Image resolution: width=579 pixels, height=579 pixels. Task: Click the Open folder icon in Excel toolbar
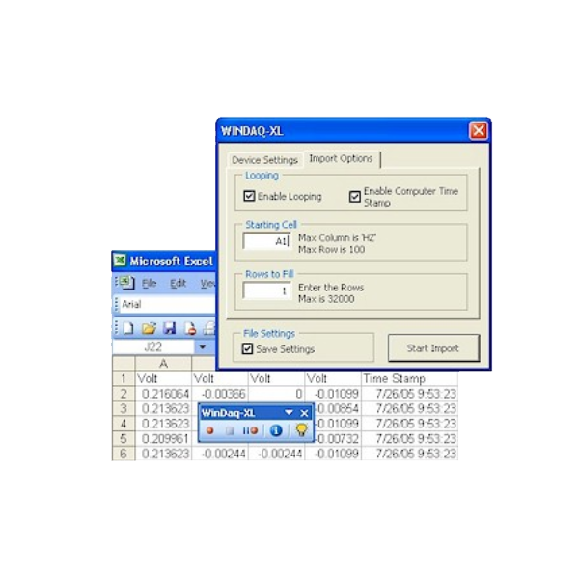(149, 328)
